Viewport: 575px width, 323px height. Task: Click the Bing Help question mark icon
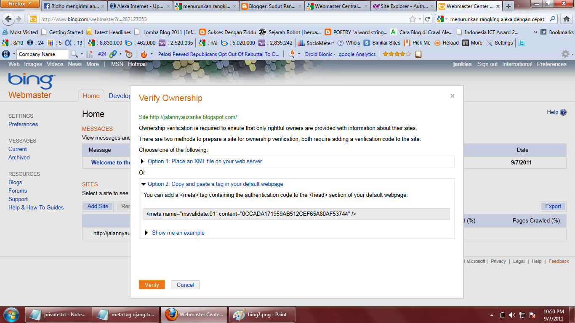[x=563, y=112]
